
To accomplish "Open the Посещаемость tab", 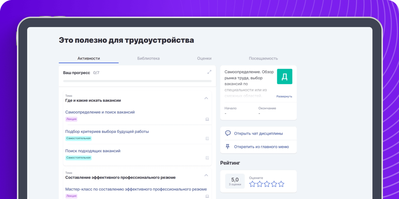I will click(x=263, y=58).
